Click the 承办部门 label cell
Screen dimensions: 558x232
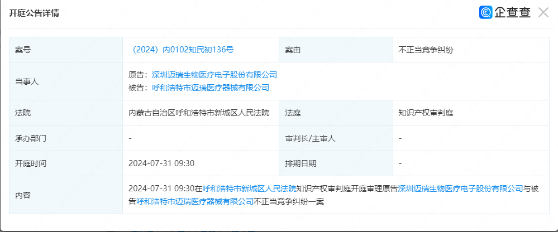(x=66, y=138)
